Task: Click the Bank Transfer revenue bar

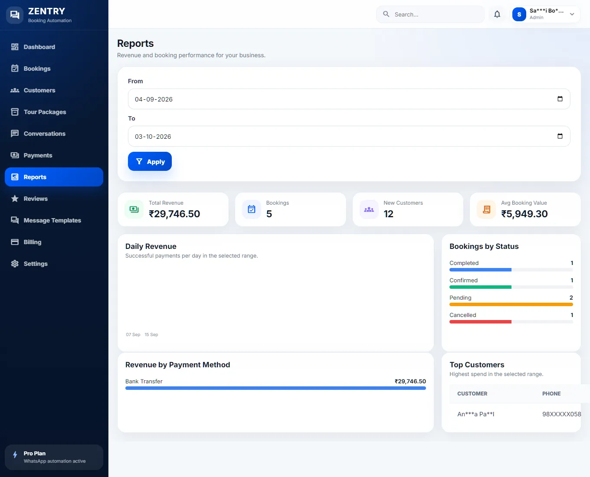Action: [x=275, y=388]
